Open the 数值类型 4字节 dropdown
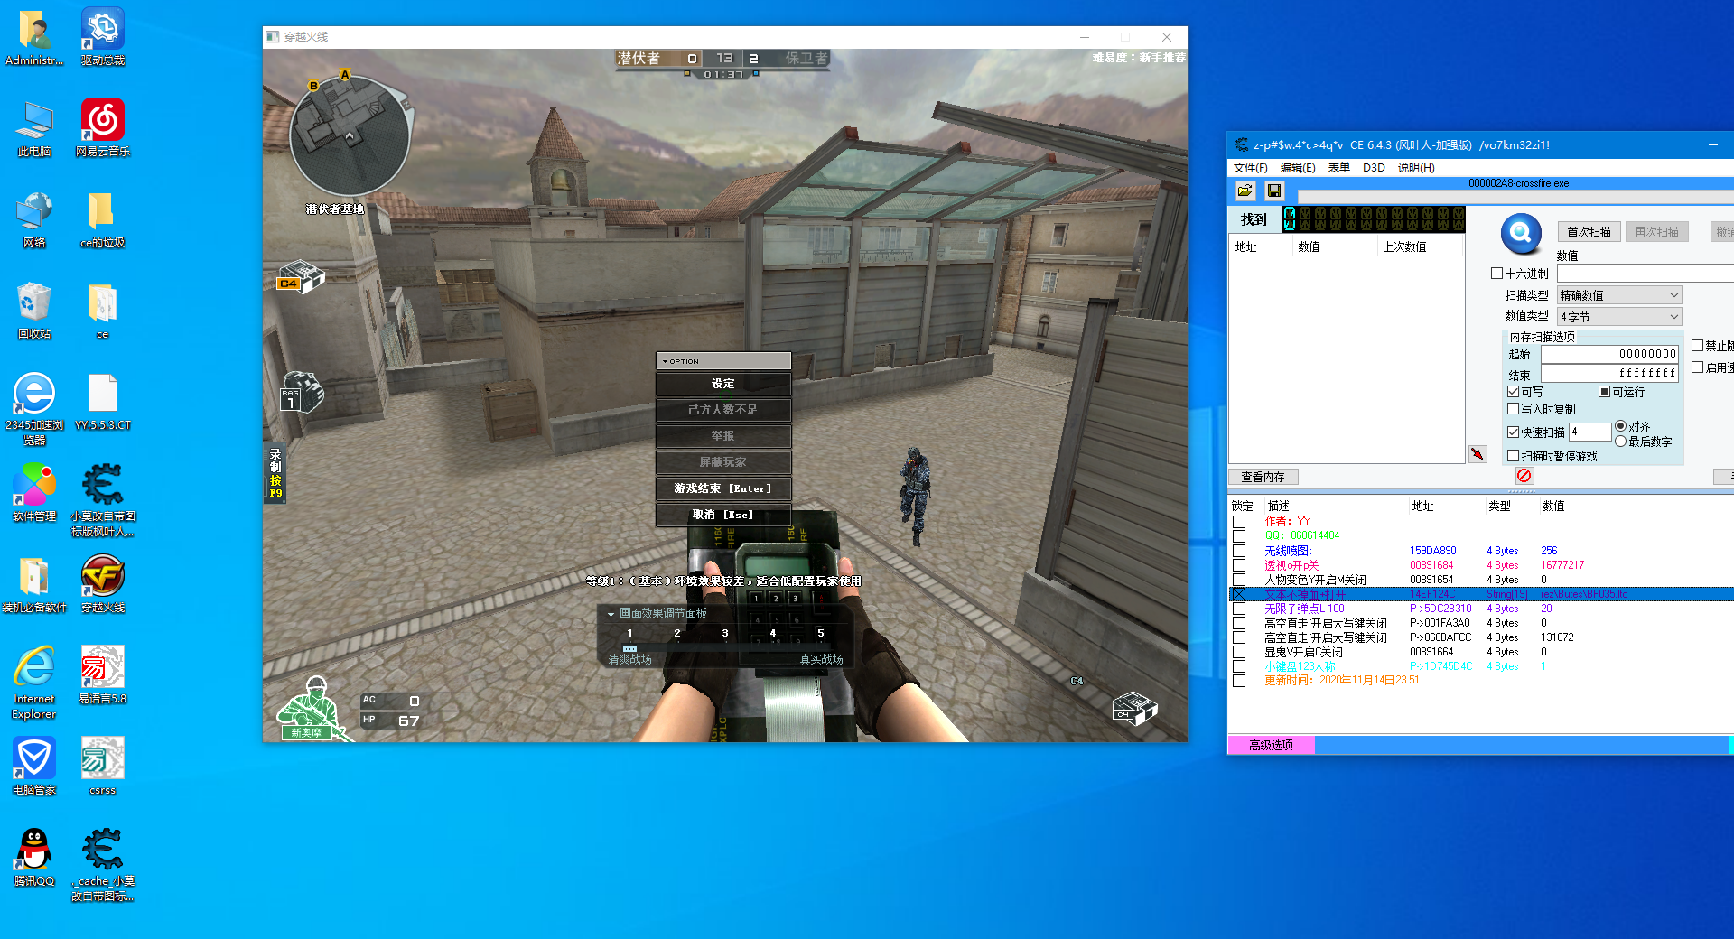 (1619, 317)
